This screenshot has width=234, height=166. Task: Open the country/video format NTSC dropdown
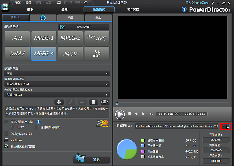57,95
